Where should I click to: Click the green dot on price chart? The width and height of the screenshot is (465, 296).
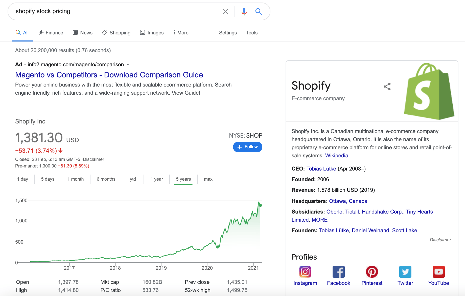tap(260, 205)
